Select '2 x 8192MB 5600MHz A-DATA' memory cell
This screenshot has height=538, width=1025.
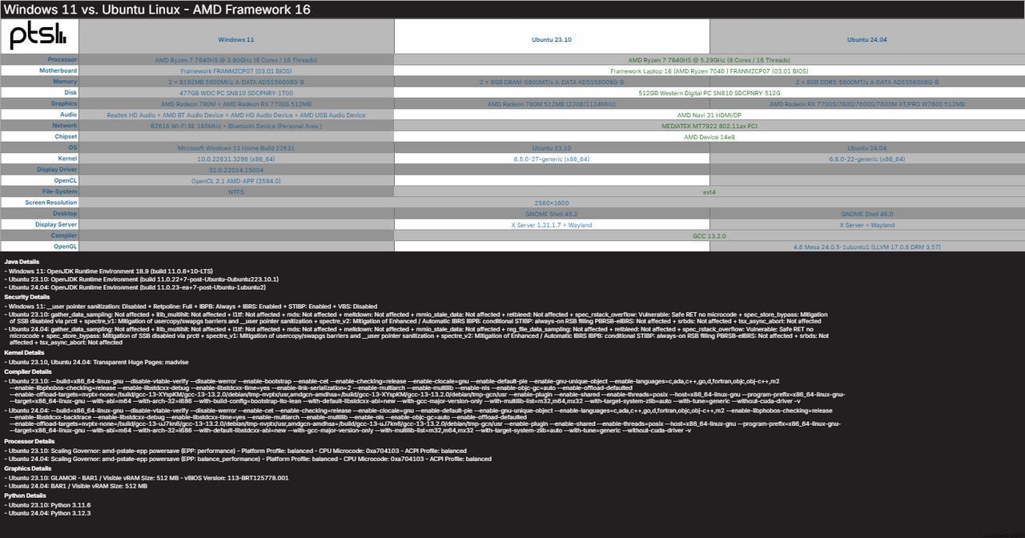(236, 82)
